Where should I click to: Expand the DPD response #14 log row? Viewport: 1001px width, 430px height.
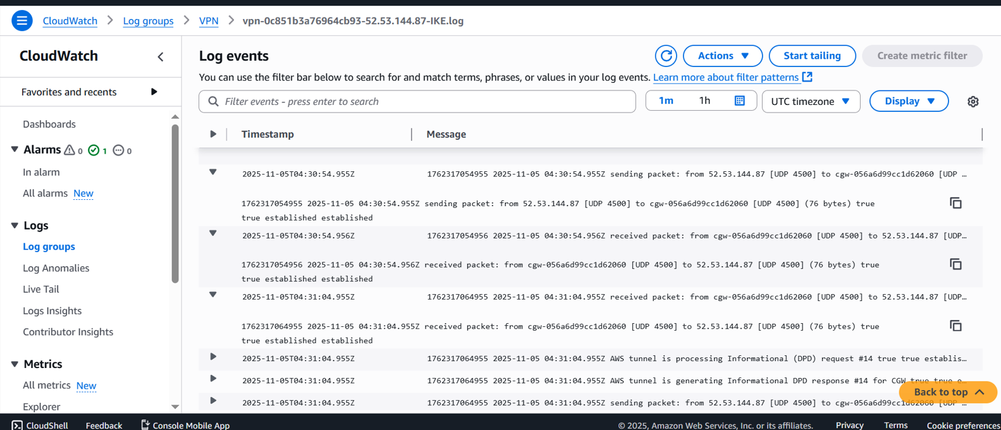pos(213,379)
